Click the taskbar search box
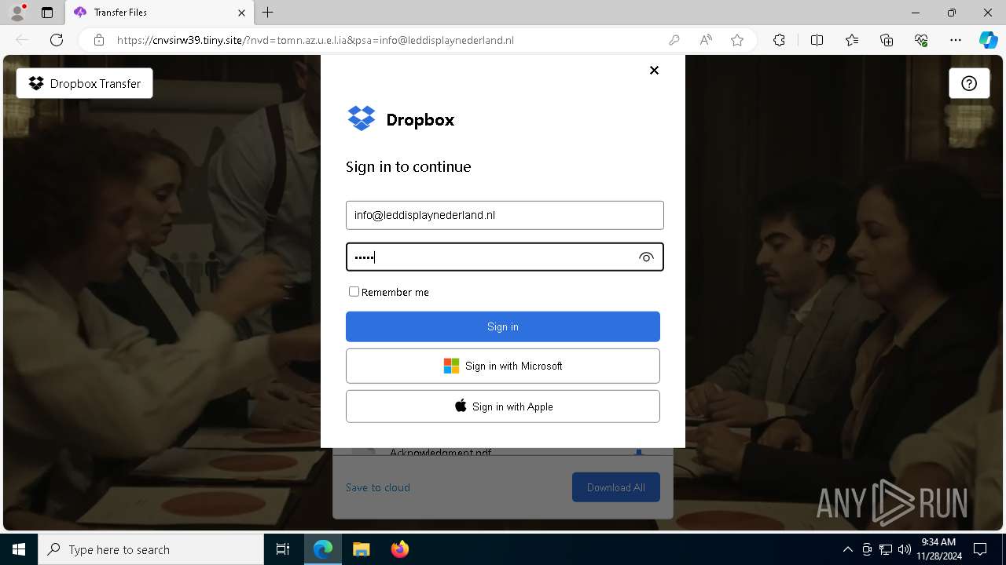The image size is (1006, 565). (x=151, y=549)
